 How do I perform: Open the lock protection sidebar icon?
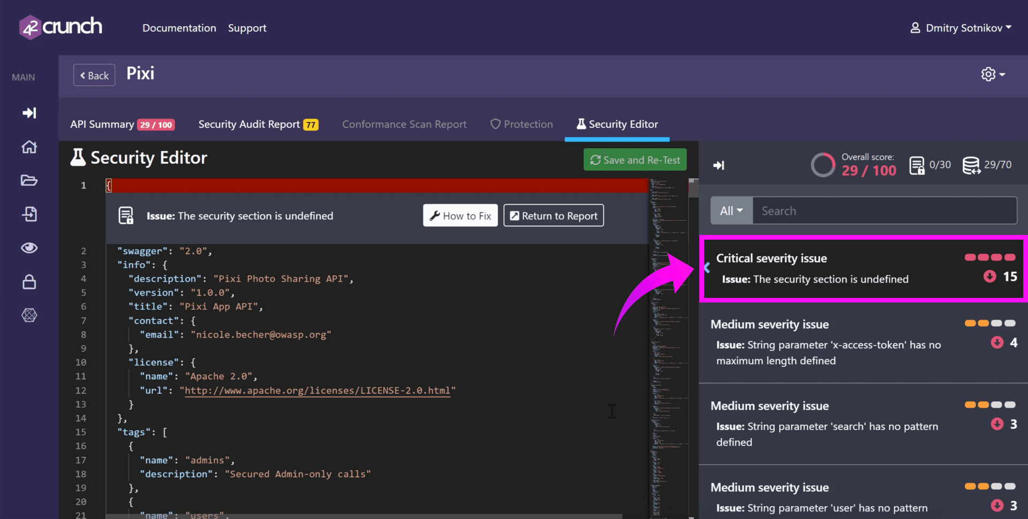point(29,281)
